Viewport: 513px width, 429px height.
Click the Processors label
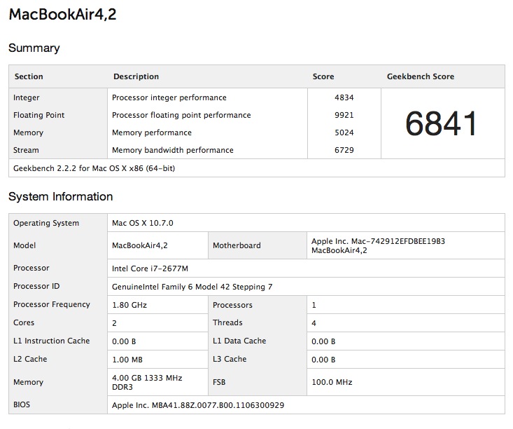pyautogui.click(x=232, y=305)
